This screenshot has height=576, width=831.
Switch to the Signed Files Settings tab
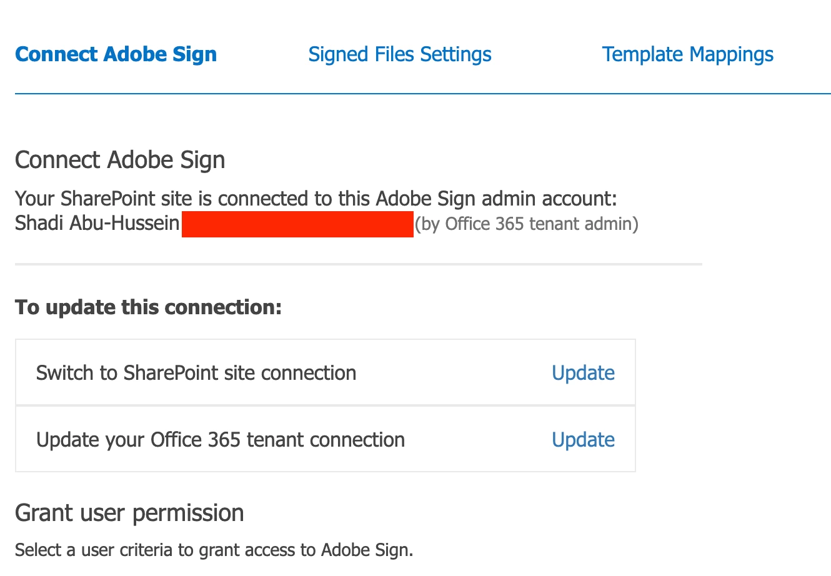coord(399,54)
